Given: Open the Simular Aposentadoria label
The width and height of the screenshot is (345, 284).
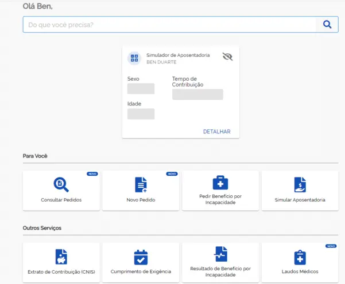Looking at the screenshot, I should [x=300, y=200].
